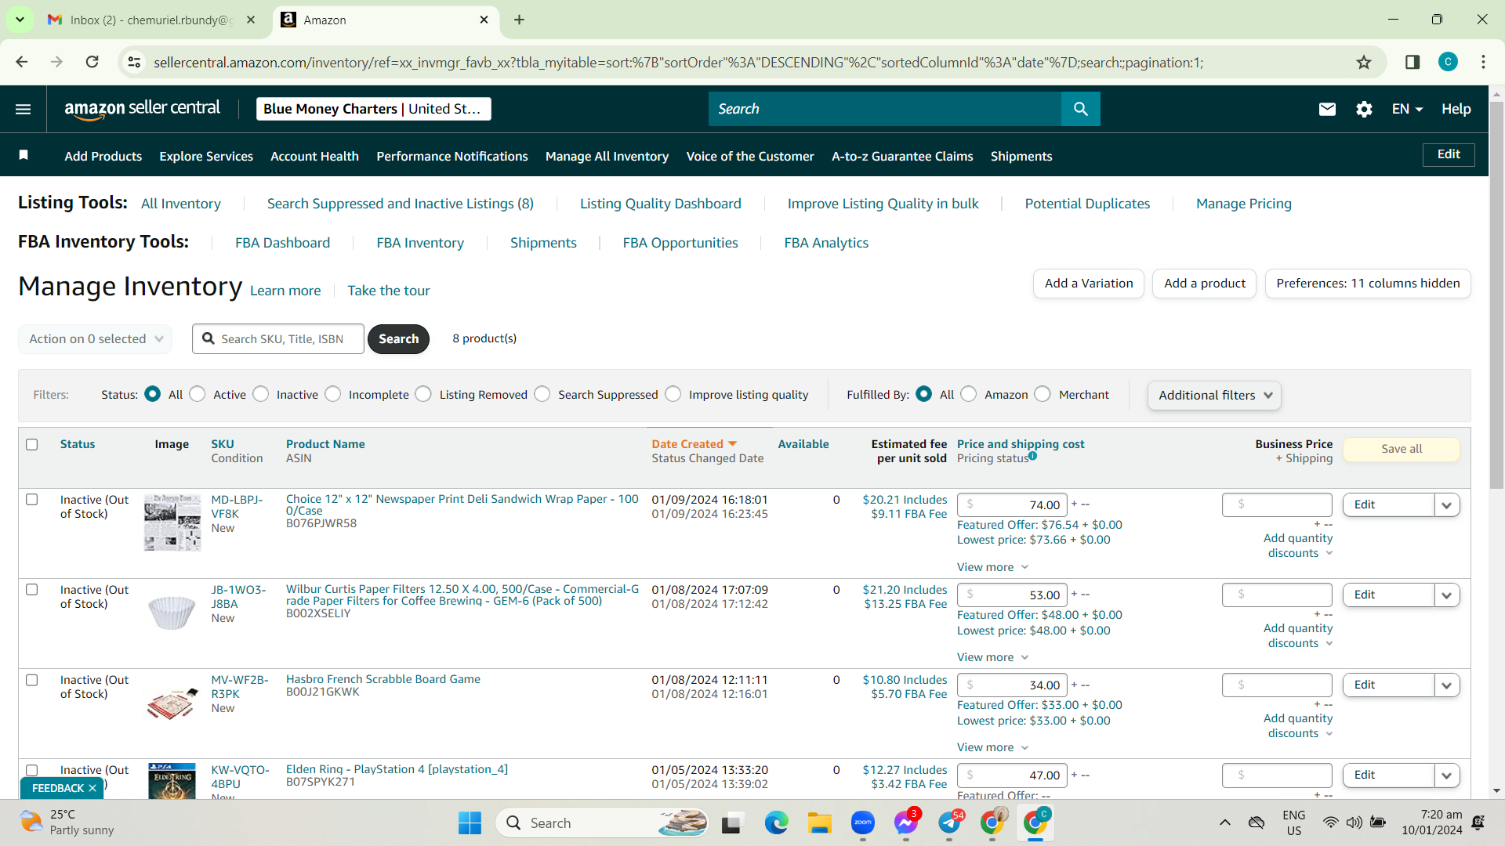Open Zoom from the taskbar
This screenshot has width=1505, height=846.
coord(863,822)
